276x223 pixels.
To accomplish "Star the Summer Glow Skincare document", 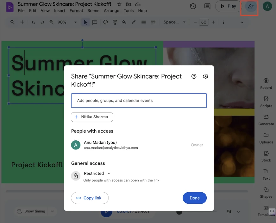I will [119, 4].
